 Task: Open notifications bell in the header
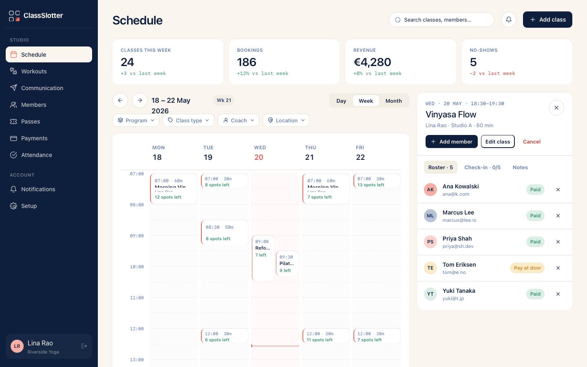tap(509, 20)
